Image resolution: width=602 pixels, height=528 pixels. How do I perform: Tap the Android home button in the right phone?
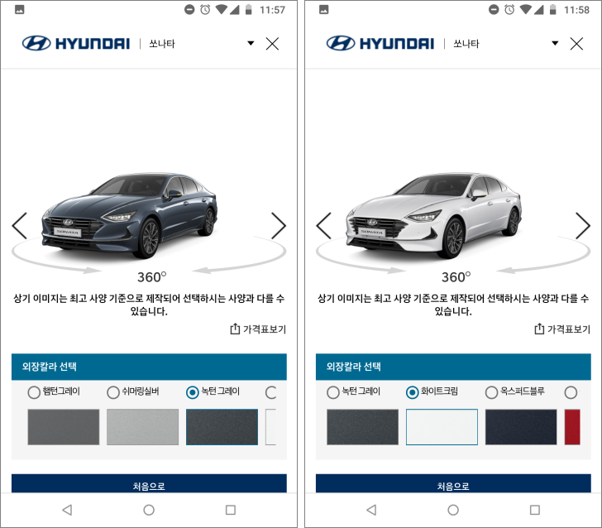pyautogui.click(x=453, y=510)
